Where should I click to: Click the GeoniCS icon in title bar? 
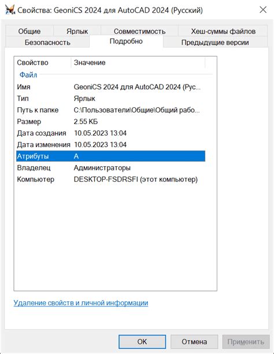(x=10, y=10)
